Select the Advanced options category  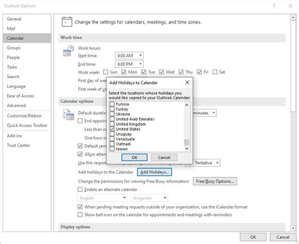tap(27, 106)
